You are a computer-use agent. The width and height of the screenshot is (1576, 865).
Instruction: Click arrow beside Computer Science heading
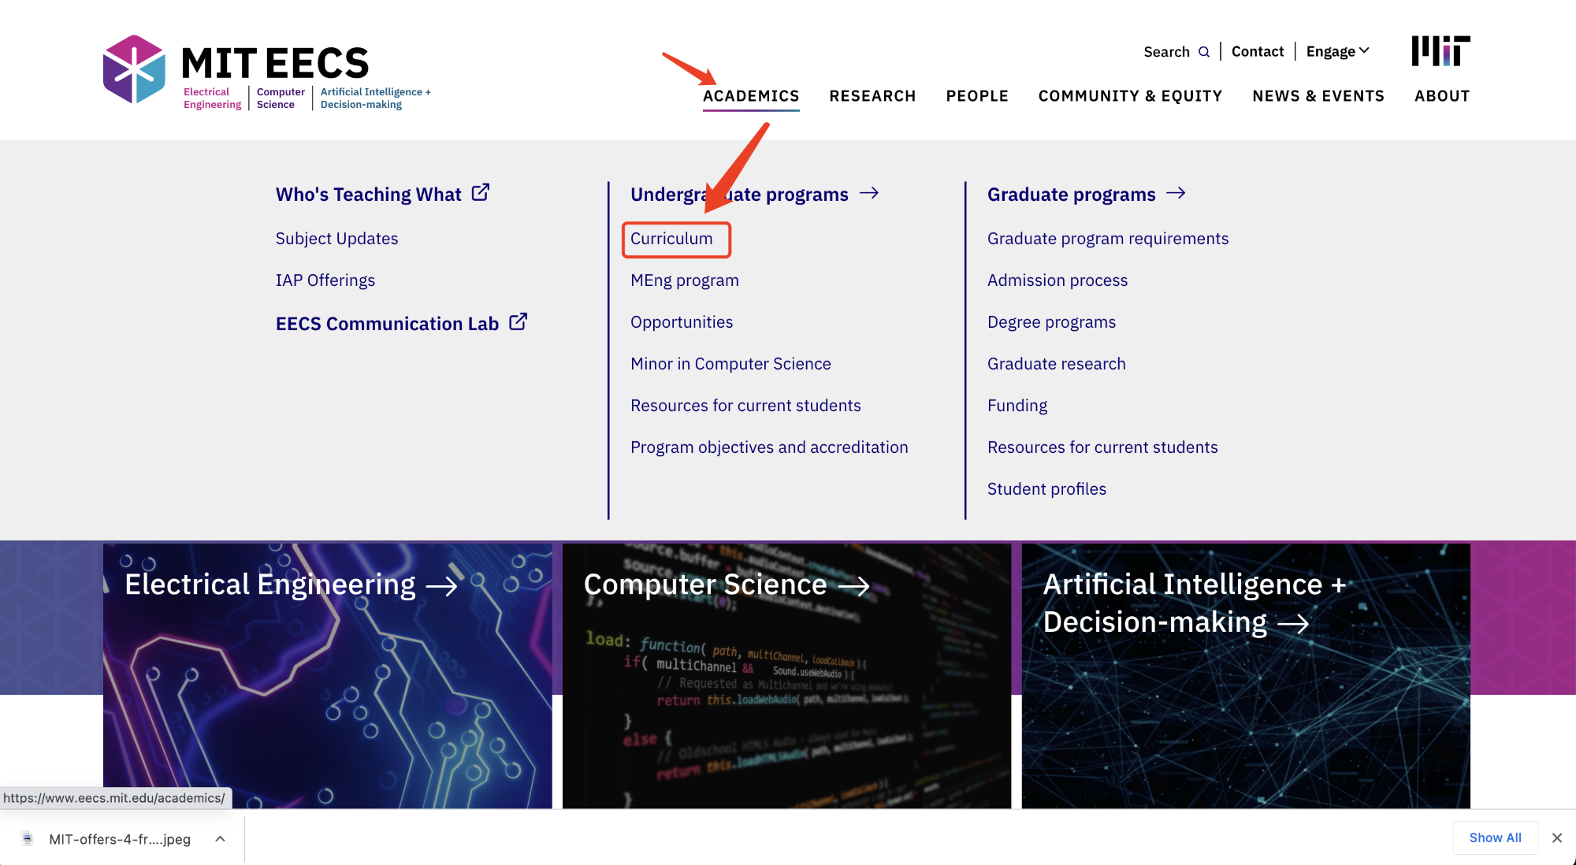point(853,586)
